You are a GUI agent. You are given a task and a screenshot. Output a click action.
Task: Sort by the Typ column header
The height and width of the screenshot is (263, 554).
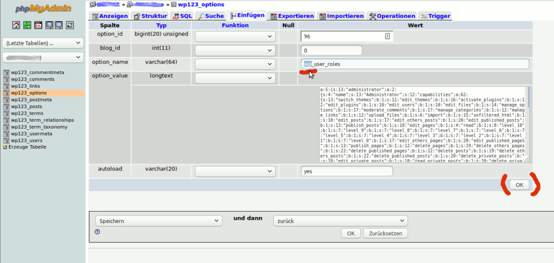161,25
